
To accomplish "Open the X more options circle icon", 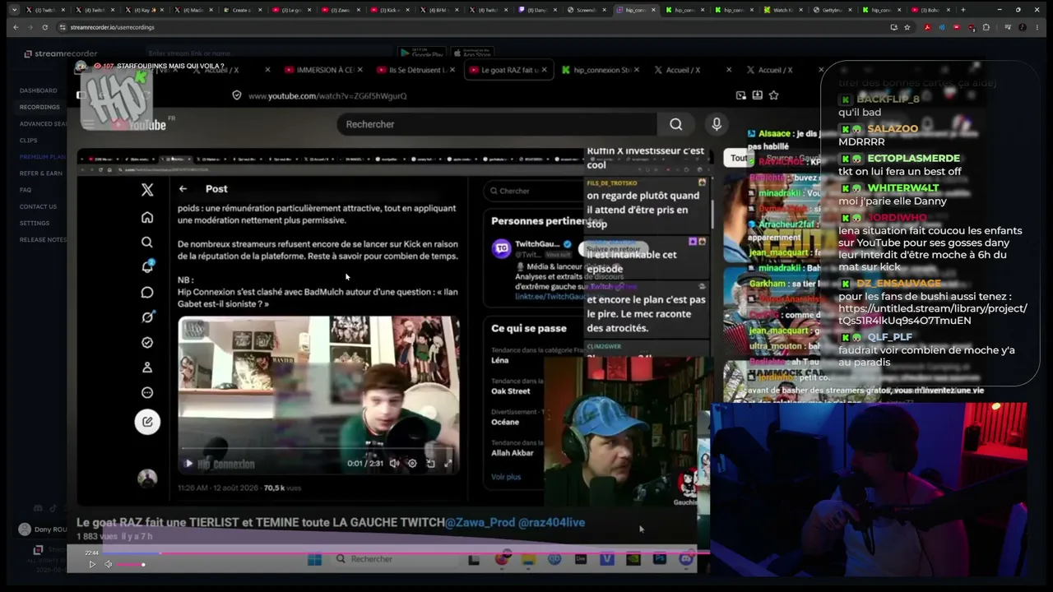I will tap(147, 392).
